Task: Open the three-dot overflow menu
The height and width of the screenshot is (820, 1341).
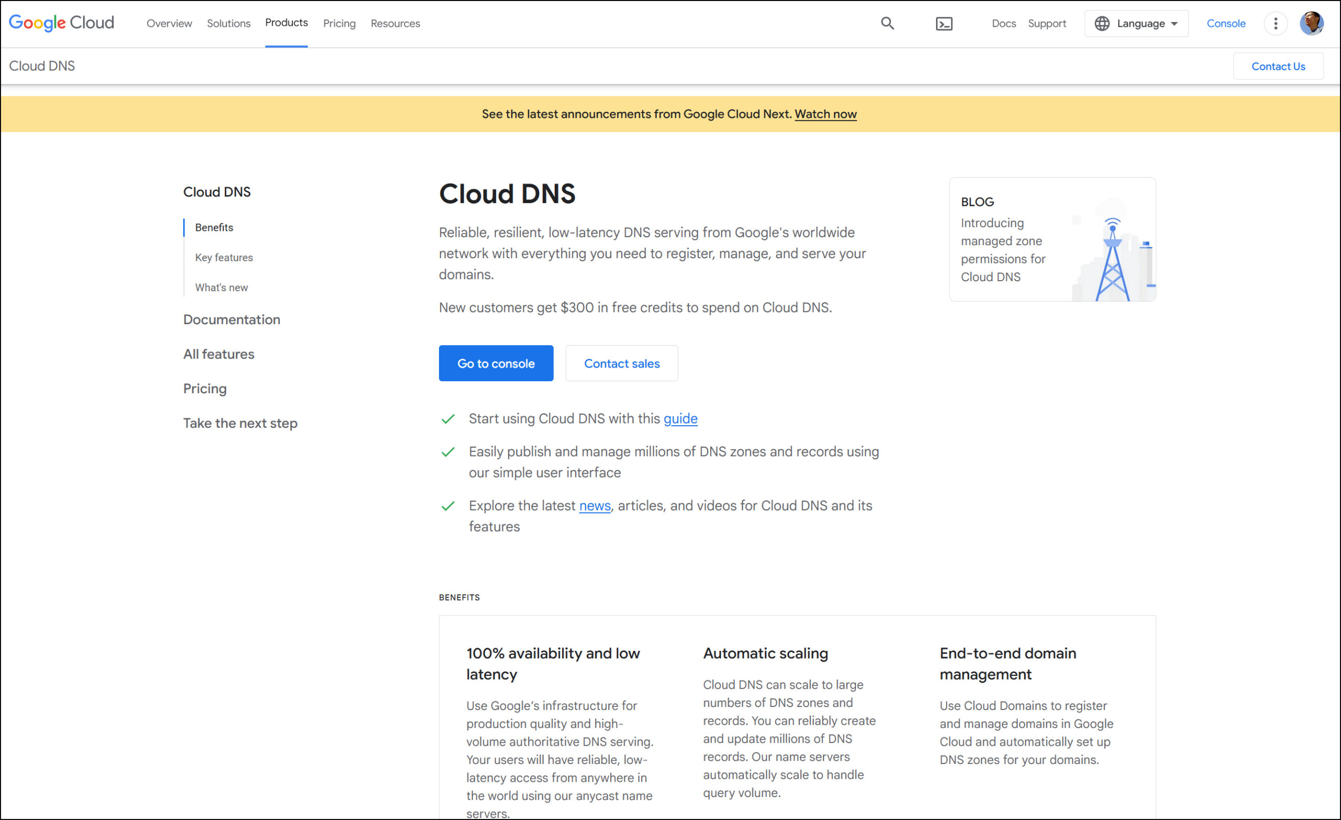Action: coord(1276,24)
